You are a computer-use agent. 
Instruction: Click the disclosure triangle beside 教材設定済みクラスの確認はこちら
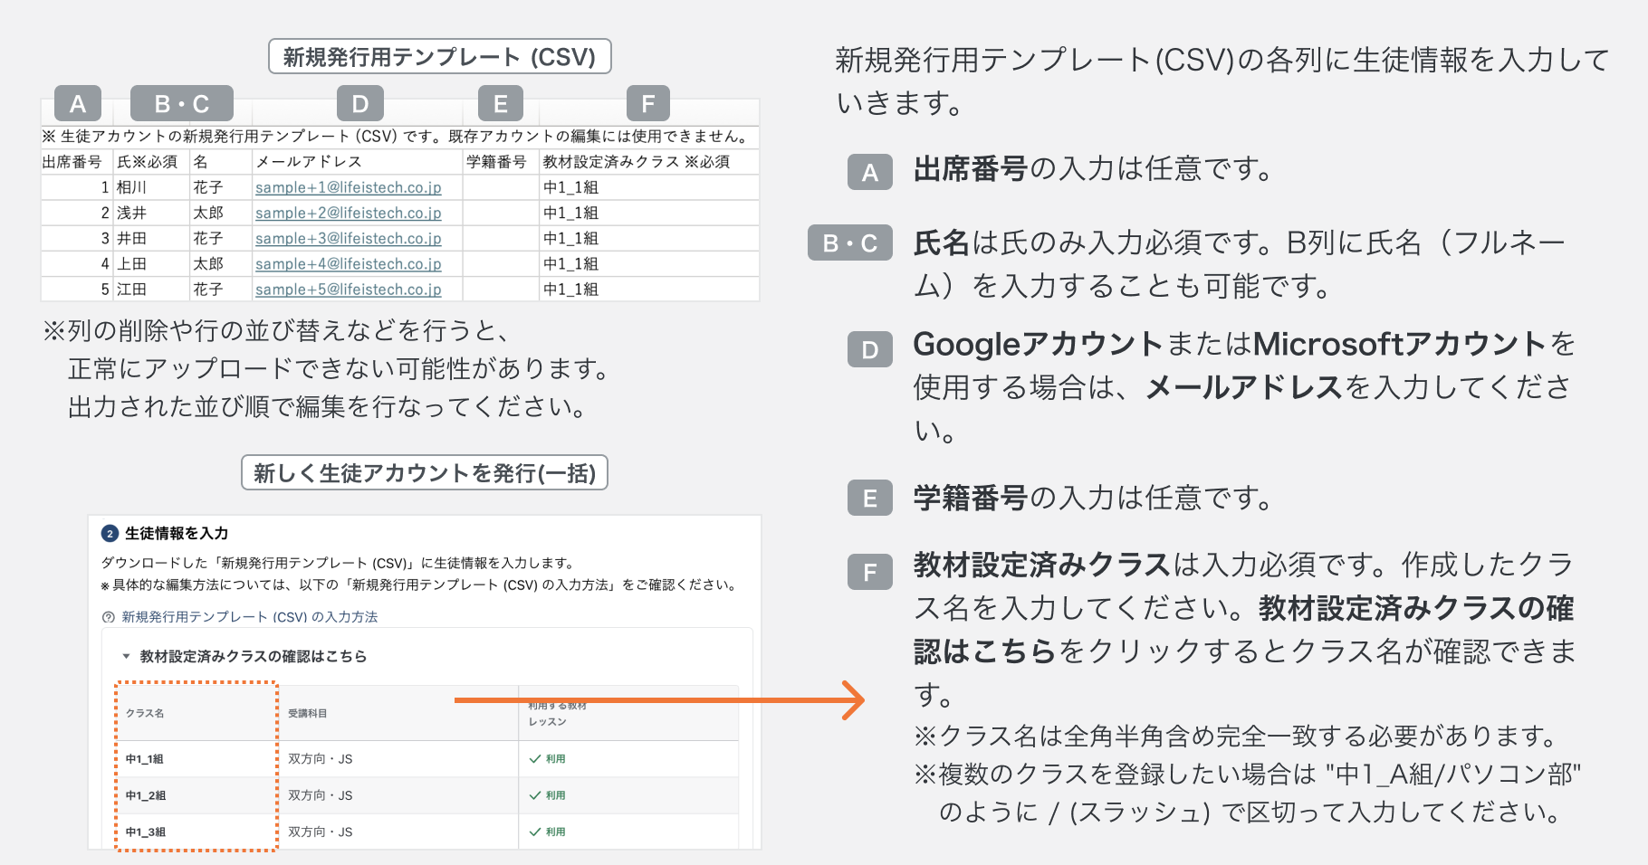click(x=126, y=656)
